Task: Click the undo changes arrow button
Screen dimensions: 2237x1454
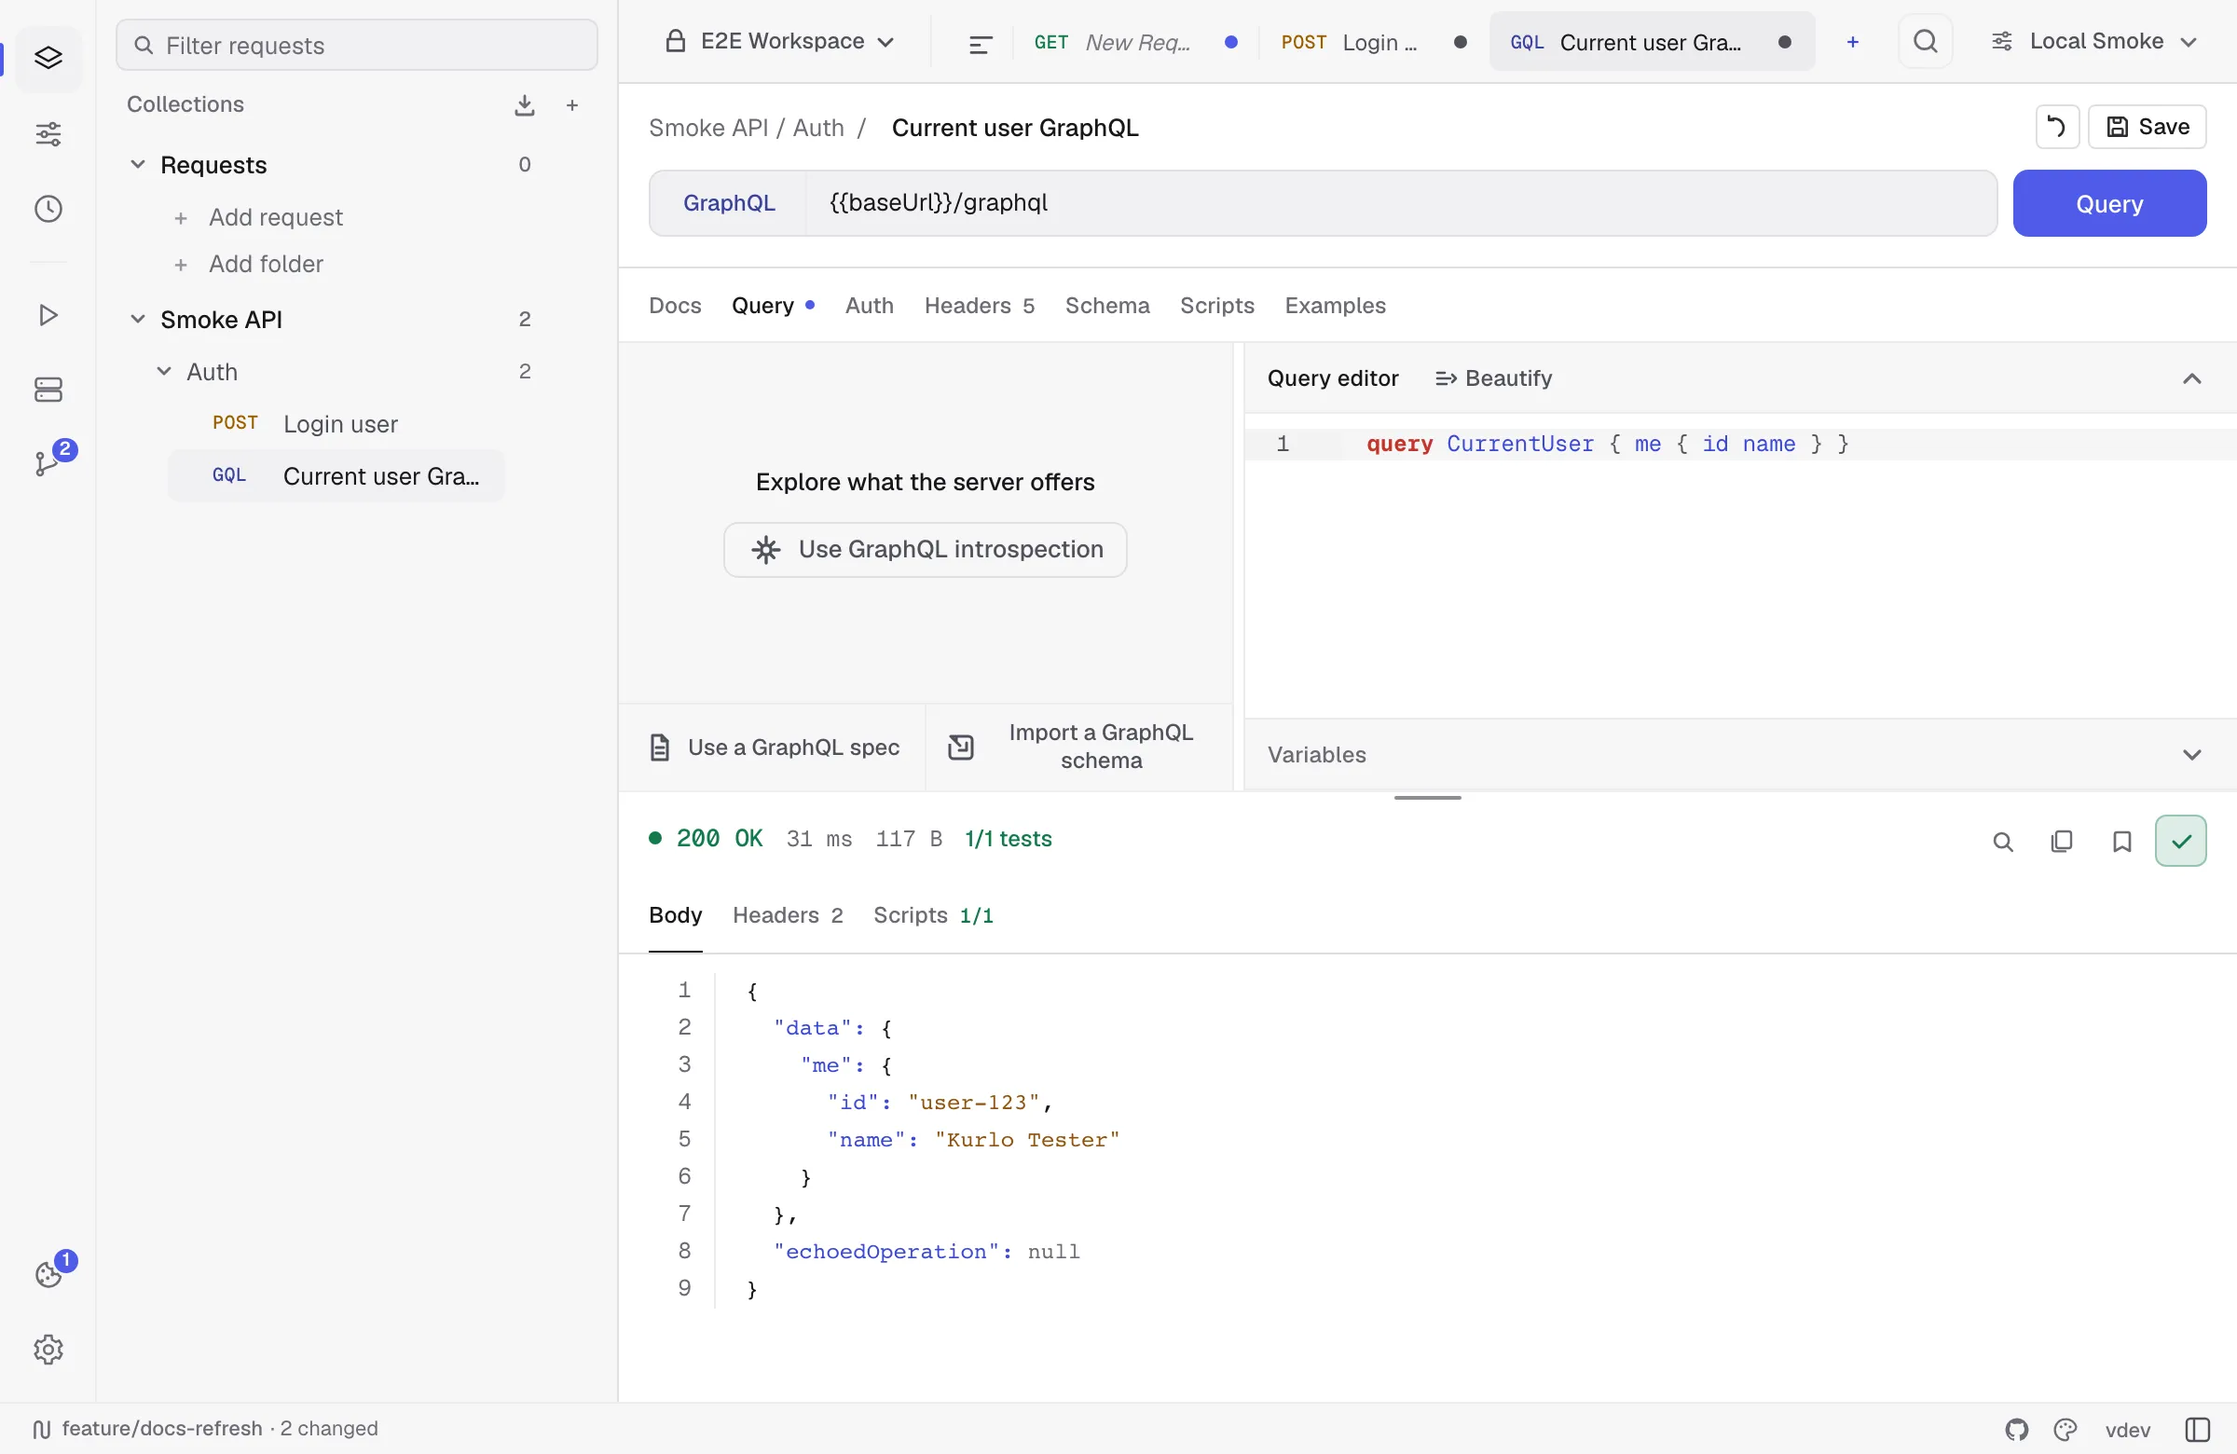Action: click(x=2056, y=127)
